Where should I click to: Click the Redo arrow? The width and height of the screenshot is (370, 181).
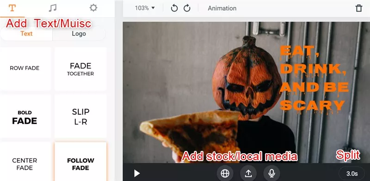pos(187,8)
